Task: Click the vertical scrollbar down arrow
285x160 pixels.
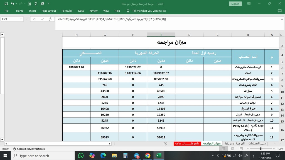Action: pos(2,139)
